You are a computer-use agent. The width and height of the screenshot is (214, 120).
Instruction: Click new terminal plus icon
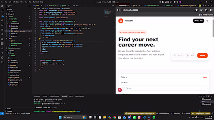click(200, 96)
